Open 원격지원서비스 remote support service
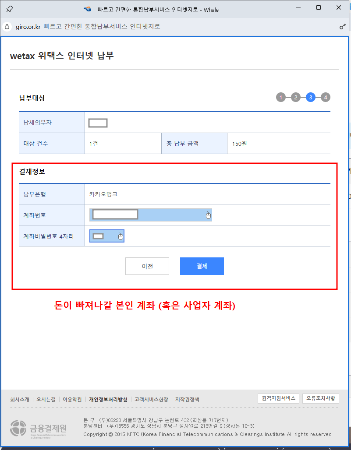Screen dimensions: 351x450 [278, 398]
